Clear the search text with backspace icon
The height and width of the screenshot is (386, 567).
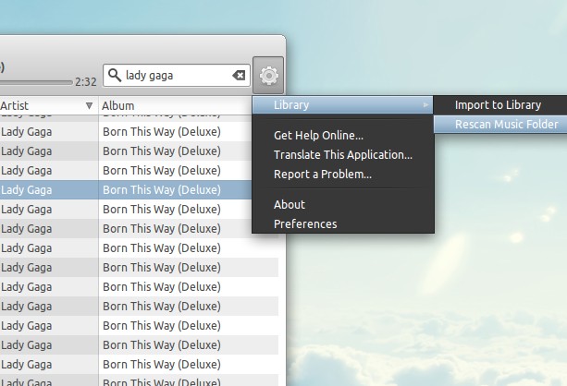coord(239,76)
